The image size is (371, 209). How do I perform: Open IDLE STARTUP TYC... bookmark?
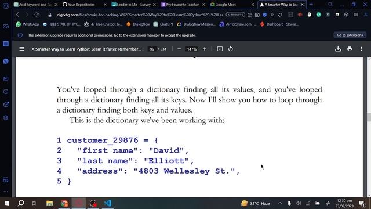click(62, 24)
